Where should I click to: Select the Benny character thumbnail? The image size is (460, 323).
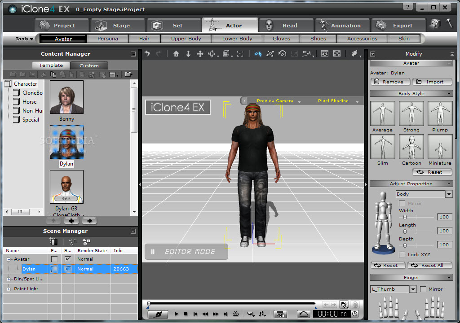[66, 97]
